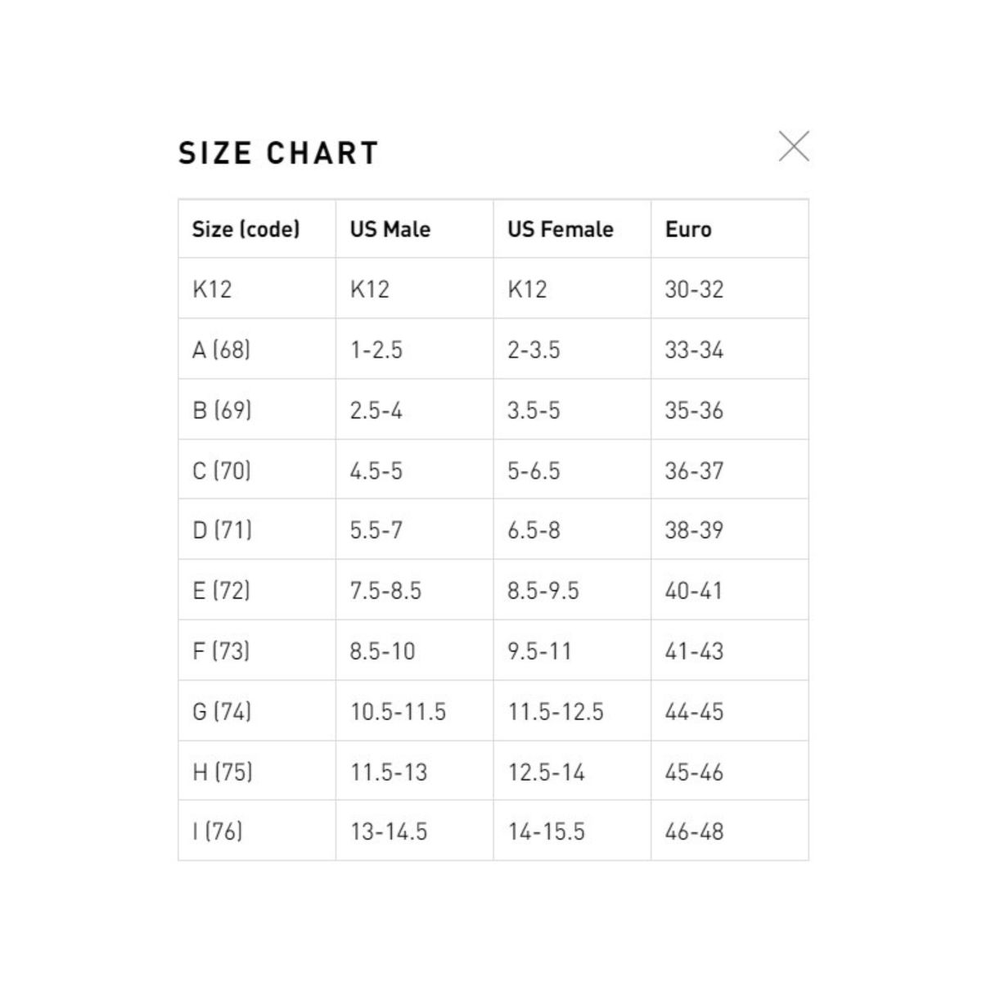Image resolution: width=982 pixels, height=982 pixels.
Task: Select the D (71) size cell
Action: tap(222, 530)
